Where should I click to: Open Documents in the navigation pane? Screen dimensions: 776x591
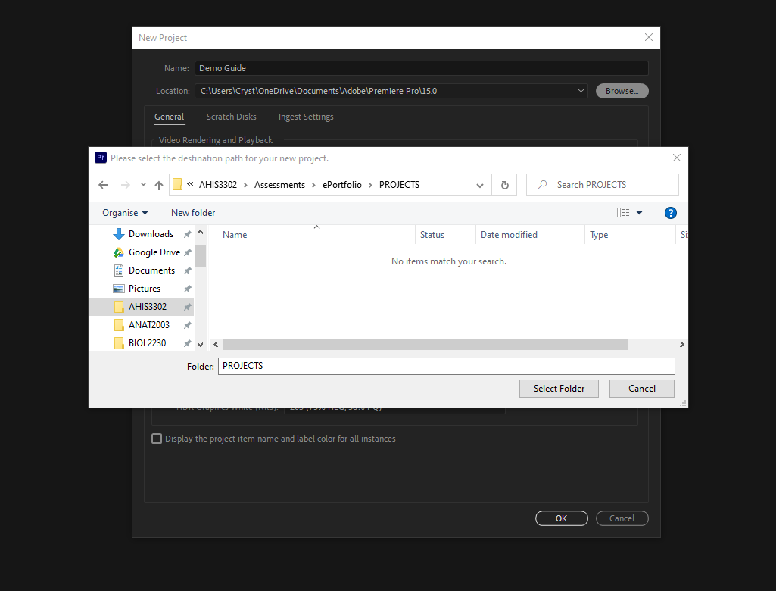(151, 270)
